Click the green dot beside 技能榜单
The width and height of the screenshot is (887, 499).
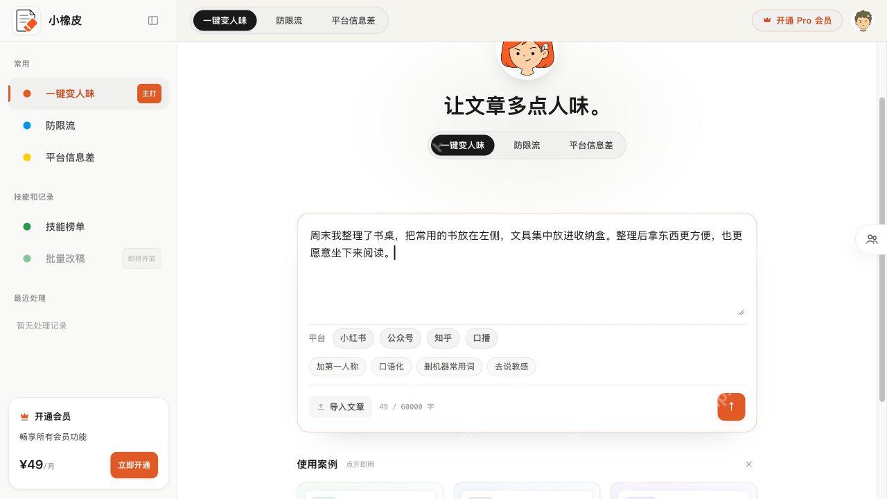click(x=27, y=227)
